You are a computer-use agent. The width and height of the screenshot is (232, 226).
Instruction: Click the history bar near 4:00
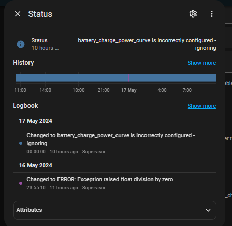click(x=162, y=78)
